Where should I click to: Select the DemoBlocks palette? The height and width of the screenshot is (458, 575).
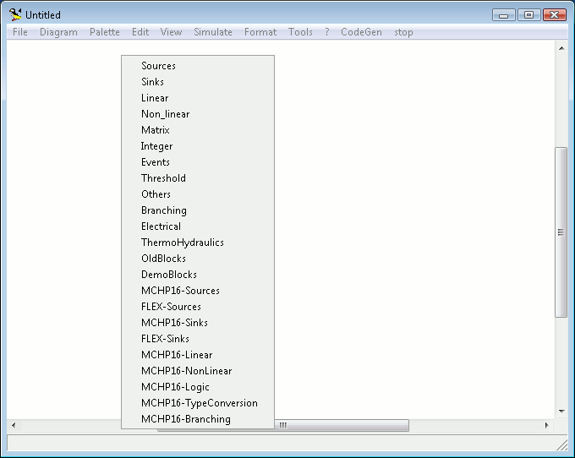coord(198,275)
